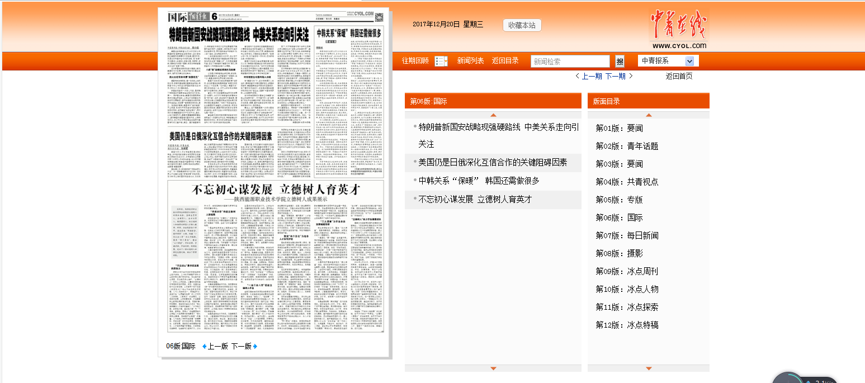The width and height of the screenshot is (865, 383).
Task: Go to 下一期 next issue link
Action: (x=615, y=76)
